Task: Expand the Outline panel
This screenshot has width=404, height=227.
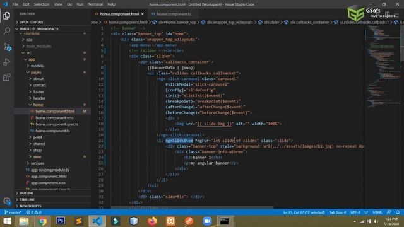Action: [x=52, y=193]
